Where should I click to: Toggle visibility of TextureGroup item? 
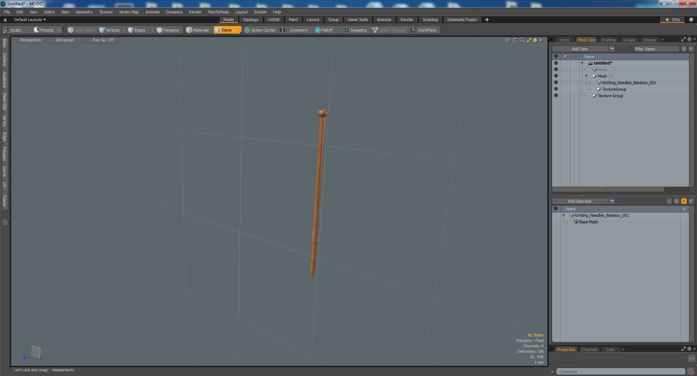(556, 89)
